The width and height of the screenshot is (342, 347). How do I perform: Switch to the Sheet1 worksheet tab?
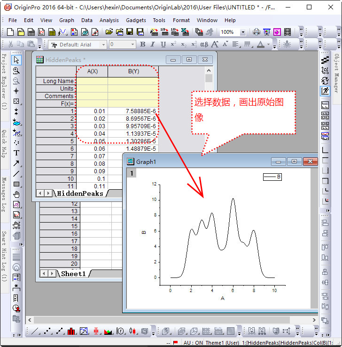pyautogui.click(x=74, y=273)
